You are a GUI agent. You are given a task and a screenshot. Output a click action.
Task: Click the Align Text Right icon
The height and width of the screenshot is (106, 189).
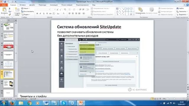tap(76, 14)
